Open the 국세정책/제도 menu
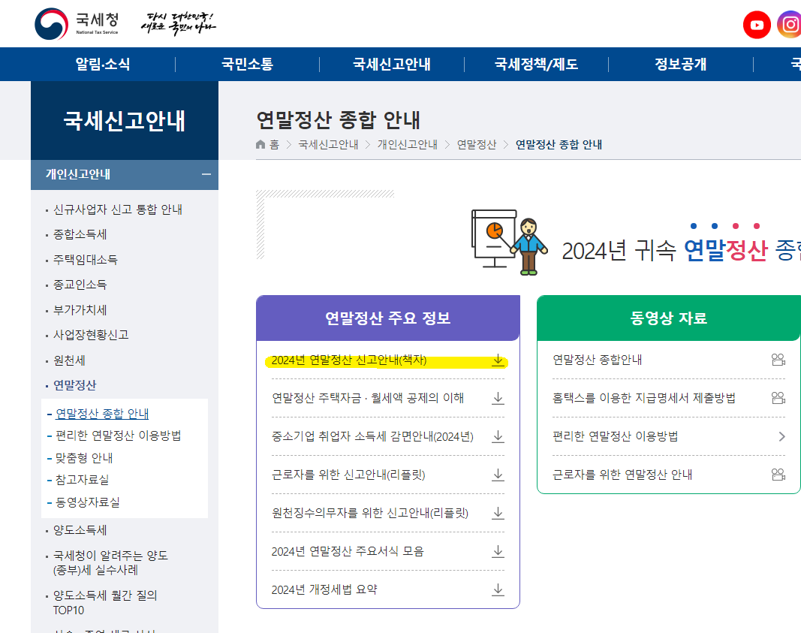 click(x=535, y=64)
